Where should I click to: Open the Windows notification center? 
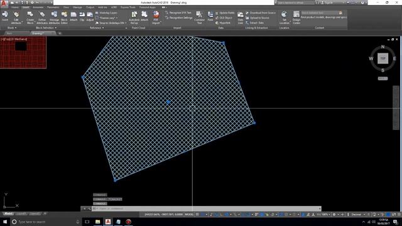tap(395, 222)
